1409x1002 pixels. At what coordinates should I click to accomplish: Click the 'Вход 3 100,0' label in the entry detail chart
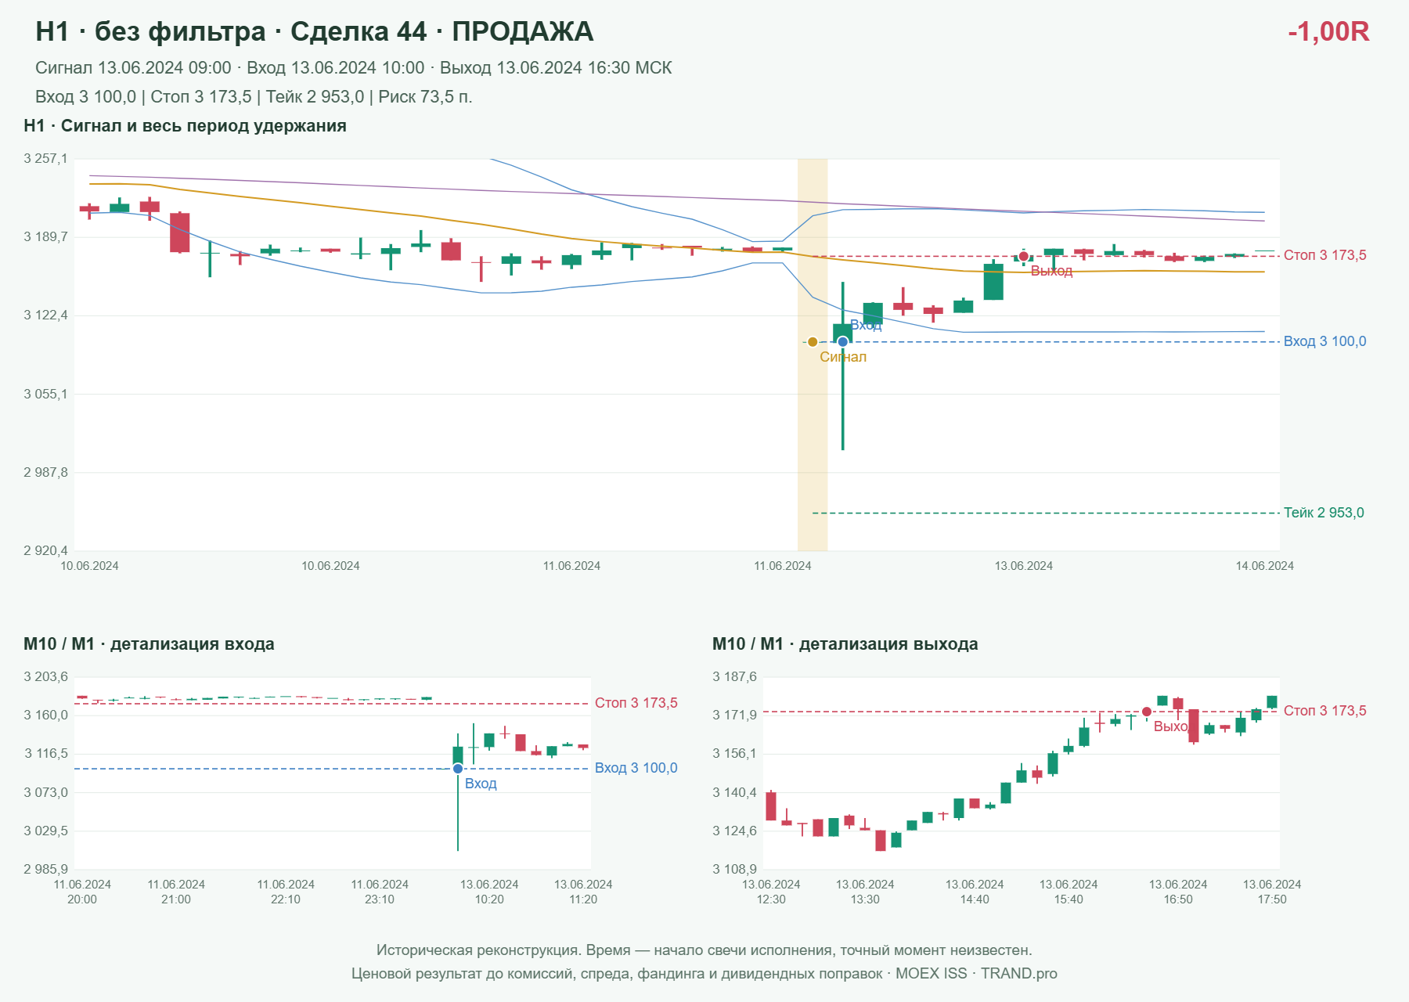pos(636,768)
